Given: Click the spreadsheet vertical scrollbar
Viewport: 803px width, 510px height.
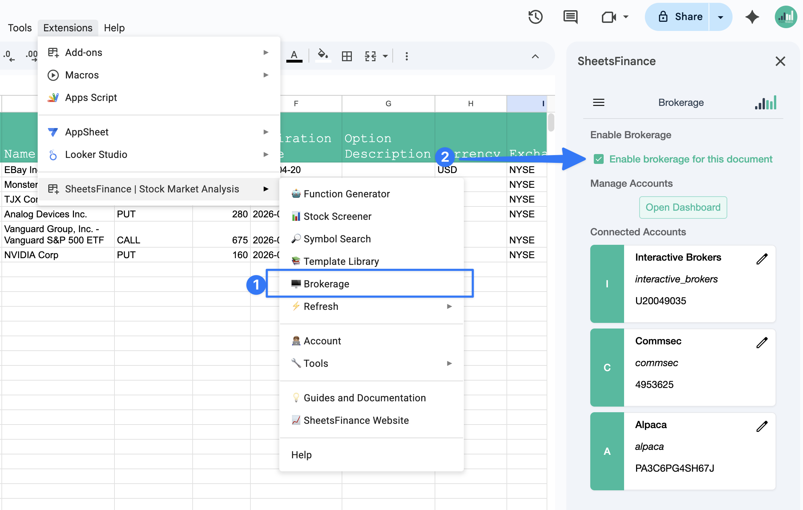Looking at the screenshot, I should point(551,122).
